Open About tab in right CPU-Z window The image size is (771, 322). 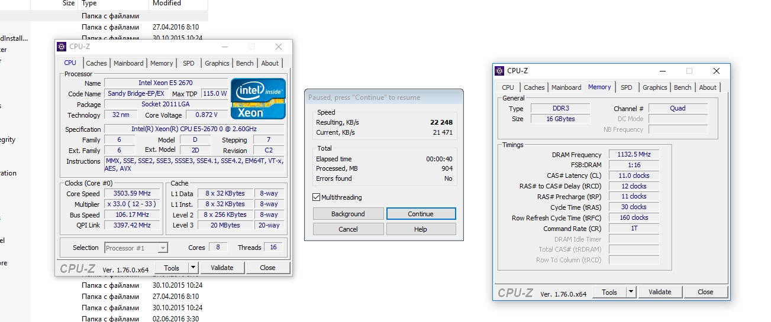[708, 87]
